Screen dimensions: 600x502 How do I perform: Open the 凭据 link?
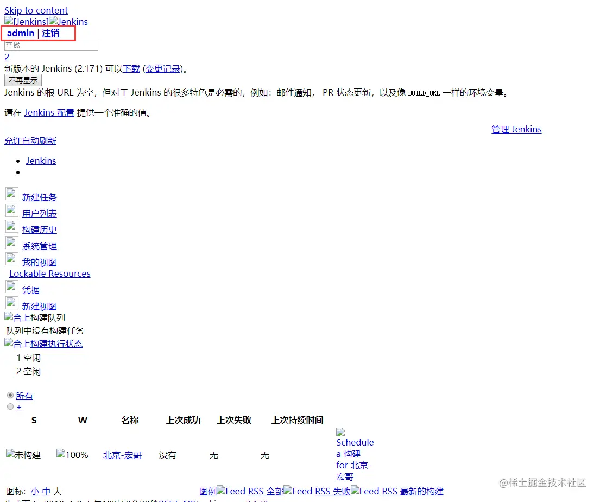(x=30, y=290)
